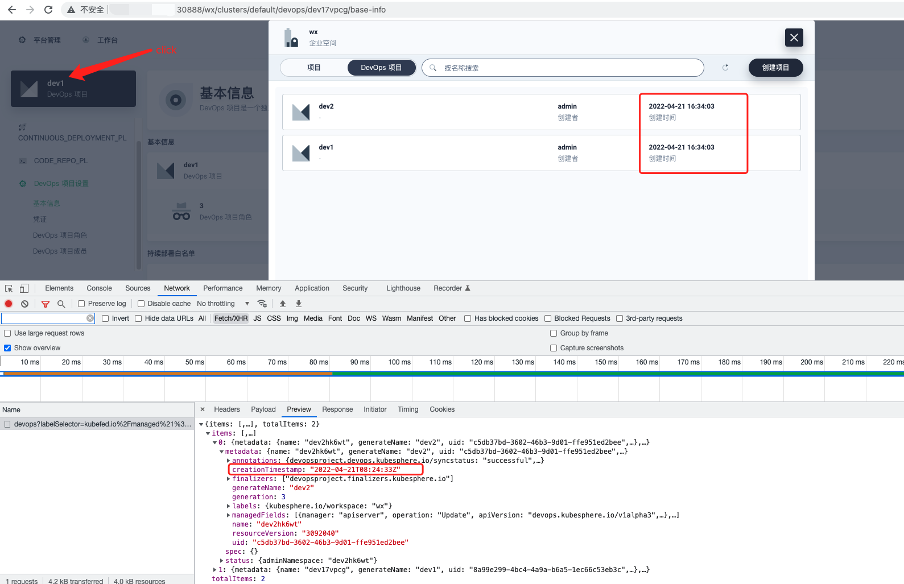This screenshot has width=904, height=584.
Task: Close the wx workspace project dialog
Action: (x=794, y=38)
